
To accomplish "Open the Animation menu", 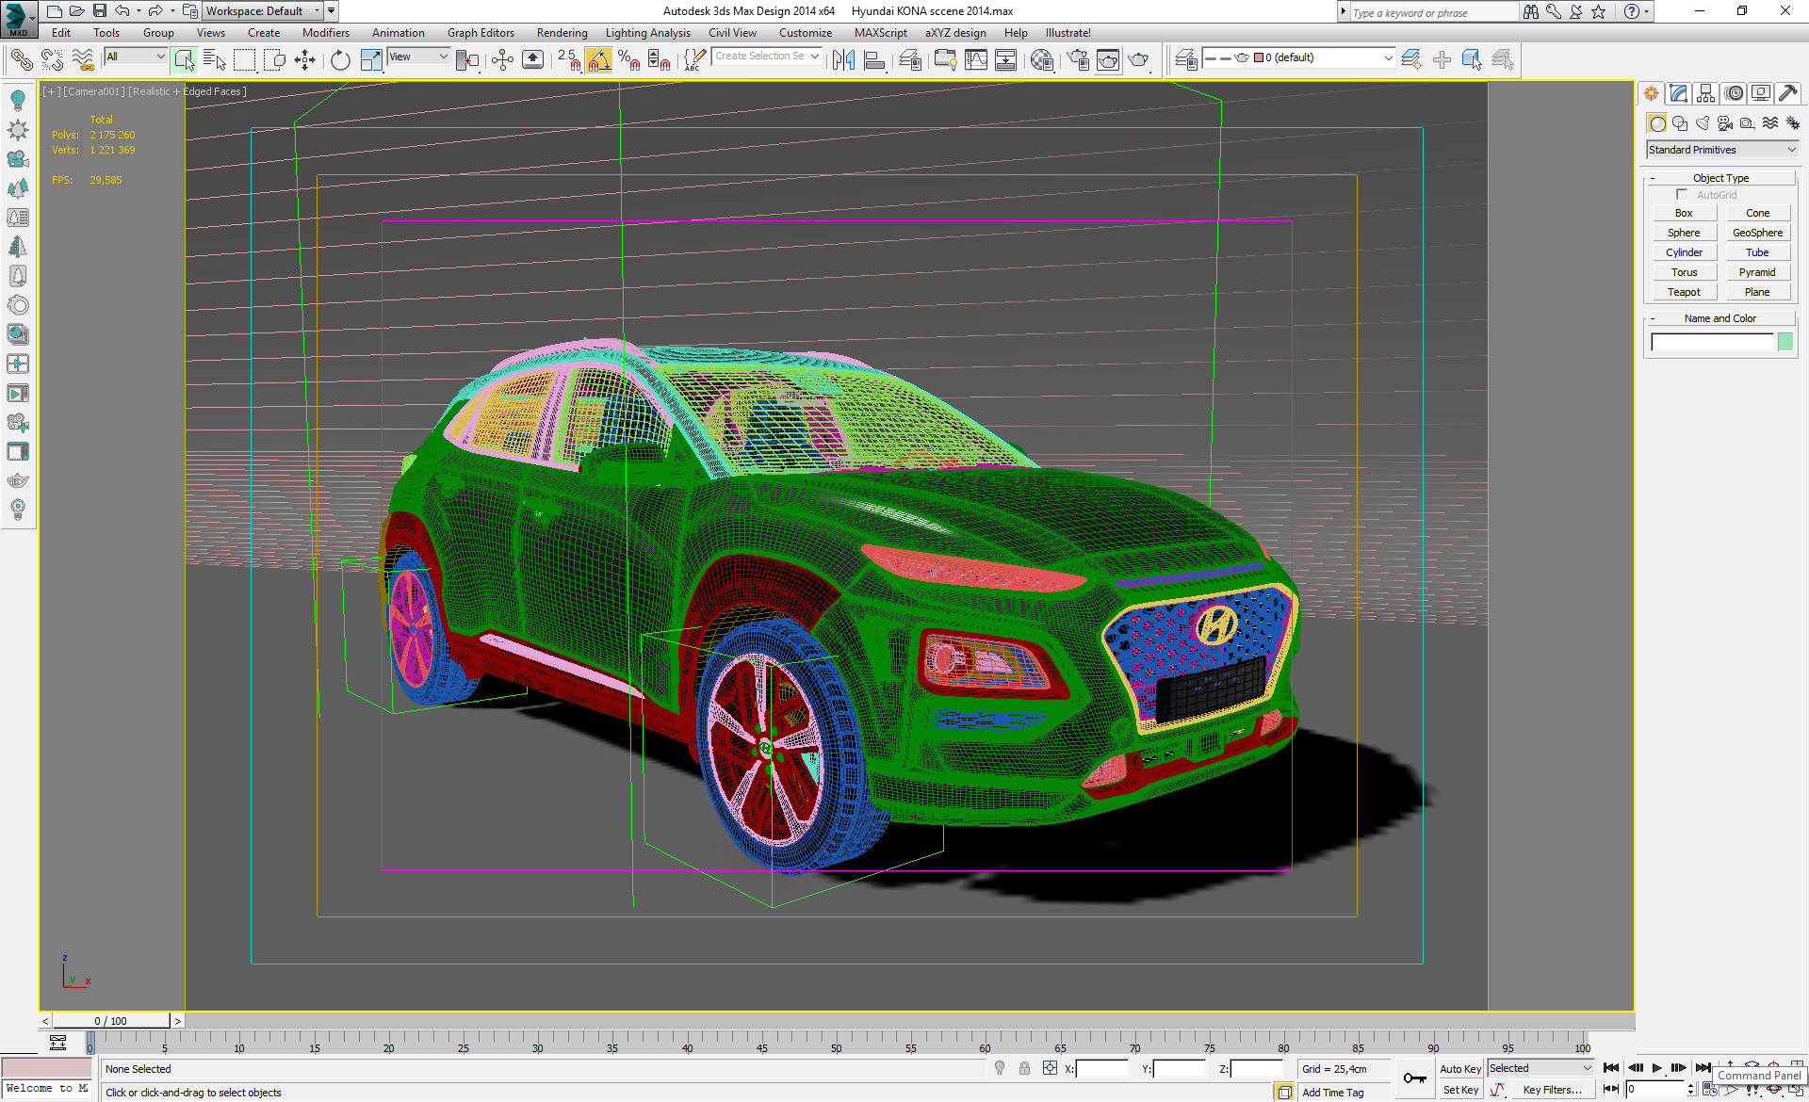I will point(398,33).
